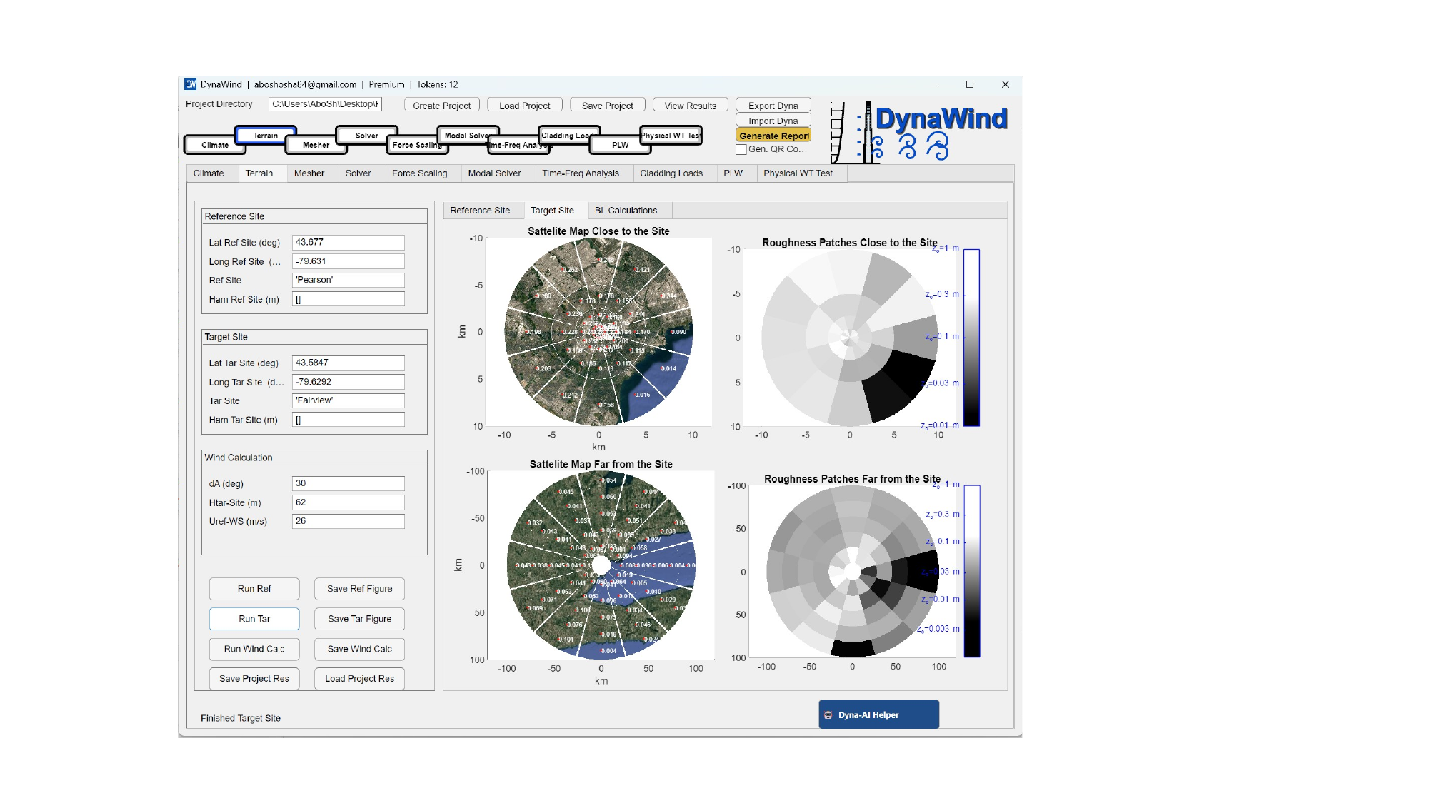Click the Load Project button

[x=524, y=106]
